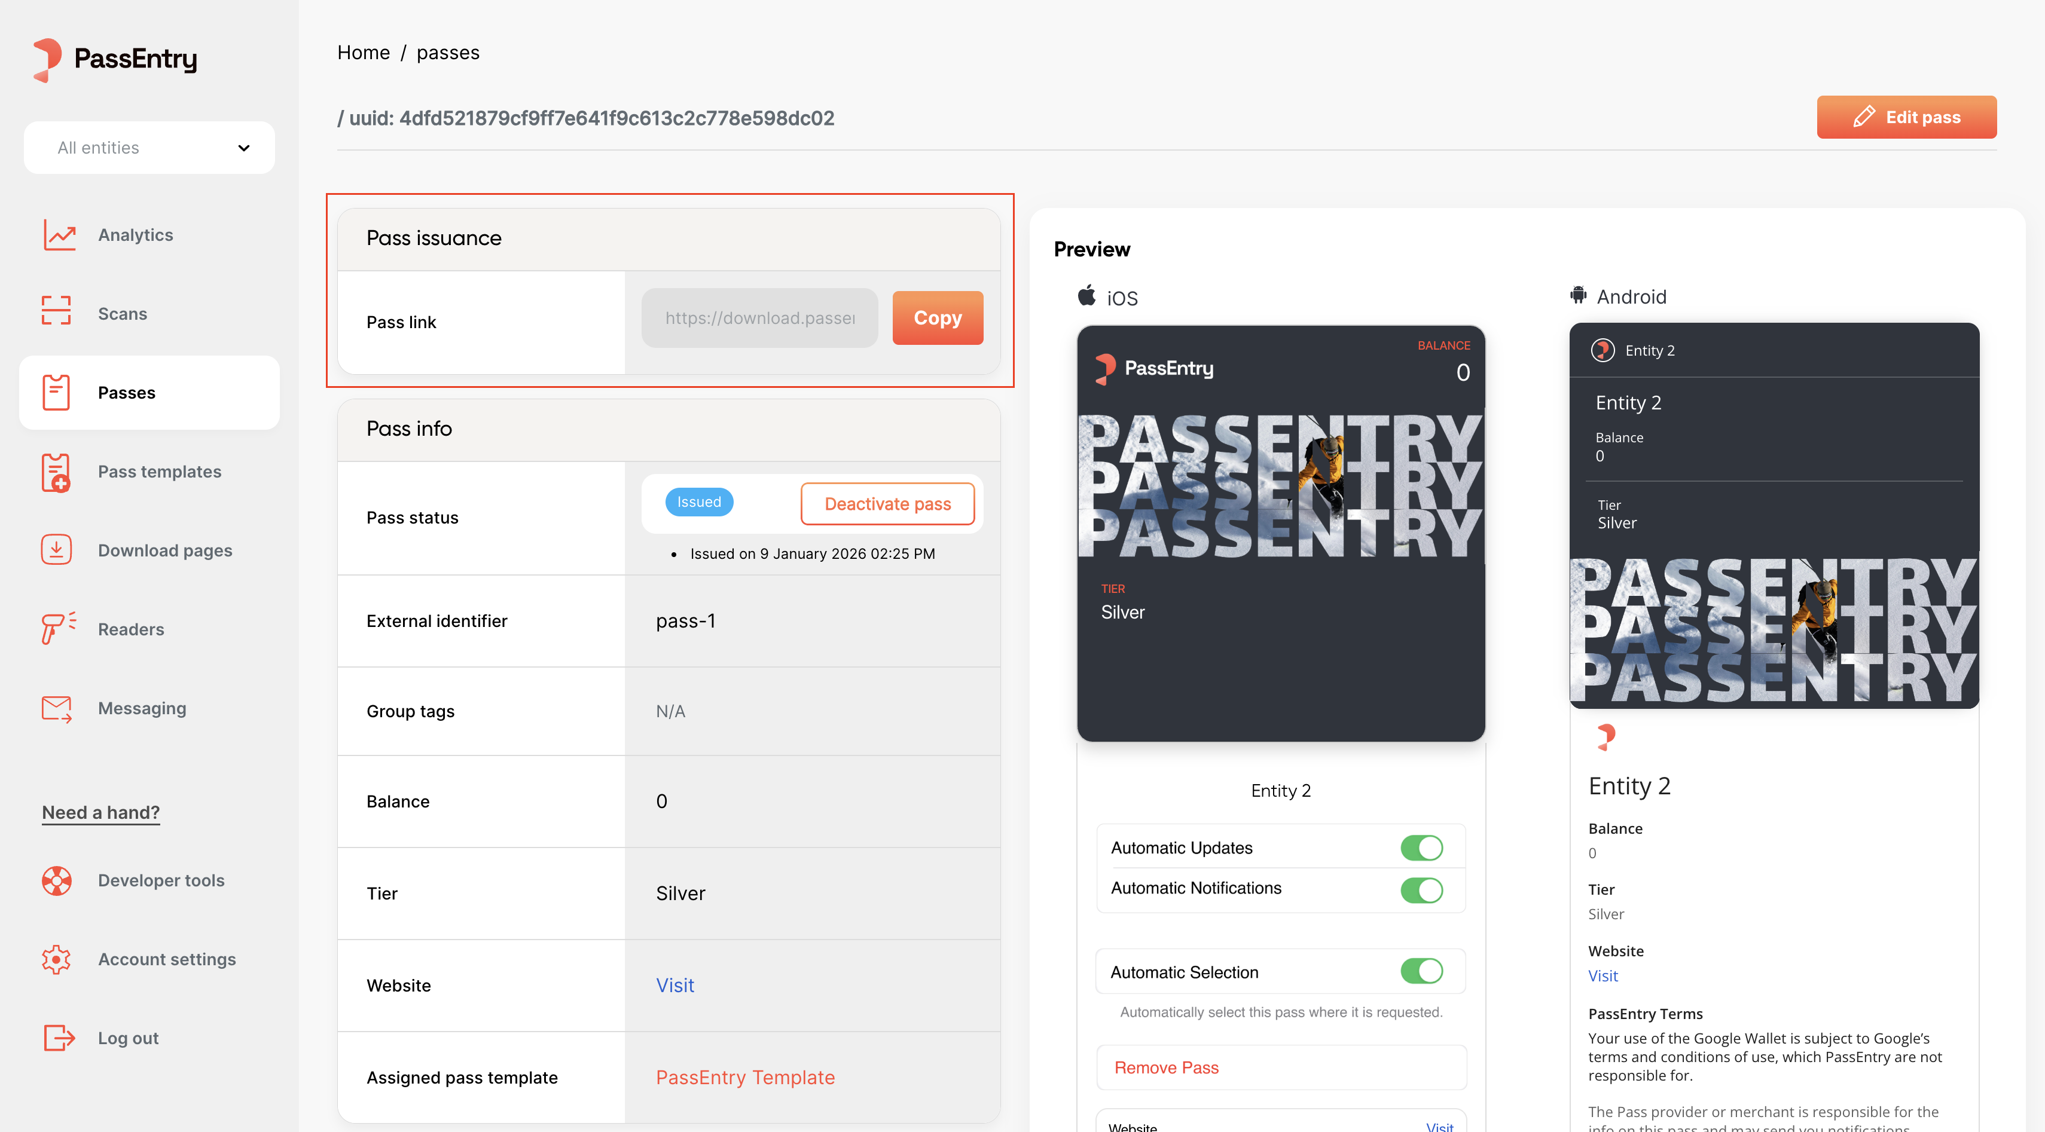Screen dimensions: 2045x1132
Task: Click the Deactivate pass button
Action: click(887, 504)
